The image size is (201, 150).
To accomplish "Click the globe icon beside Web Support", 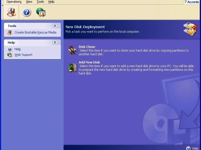I will [10, 55].
